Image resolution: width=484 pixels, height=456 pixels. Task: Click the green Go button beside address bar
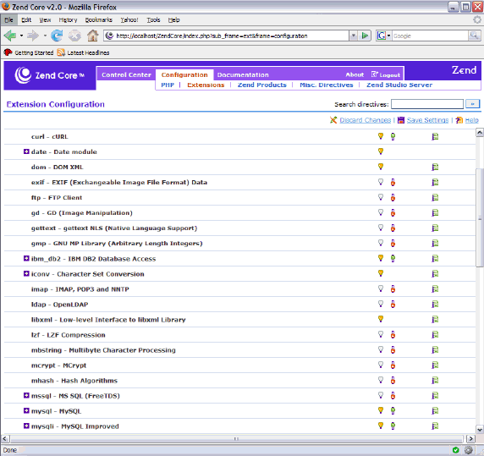[365, 36]
